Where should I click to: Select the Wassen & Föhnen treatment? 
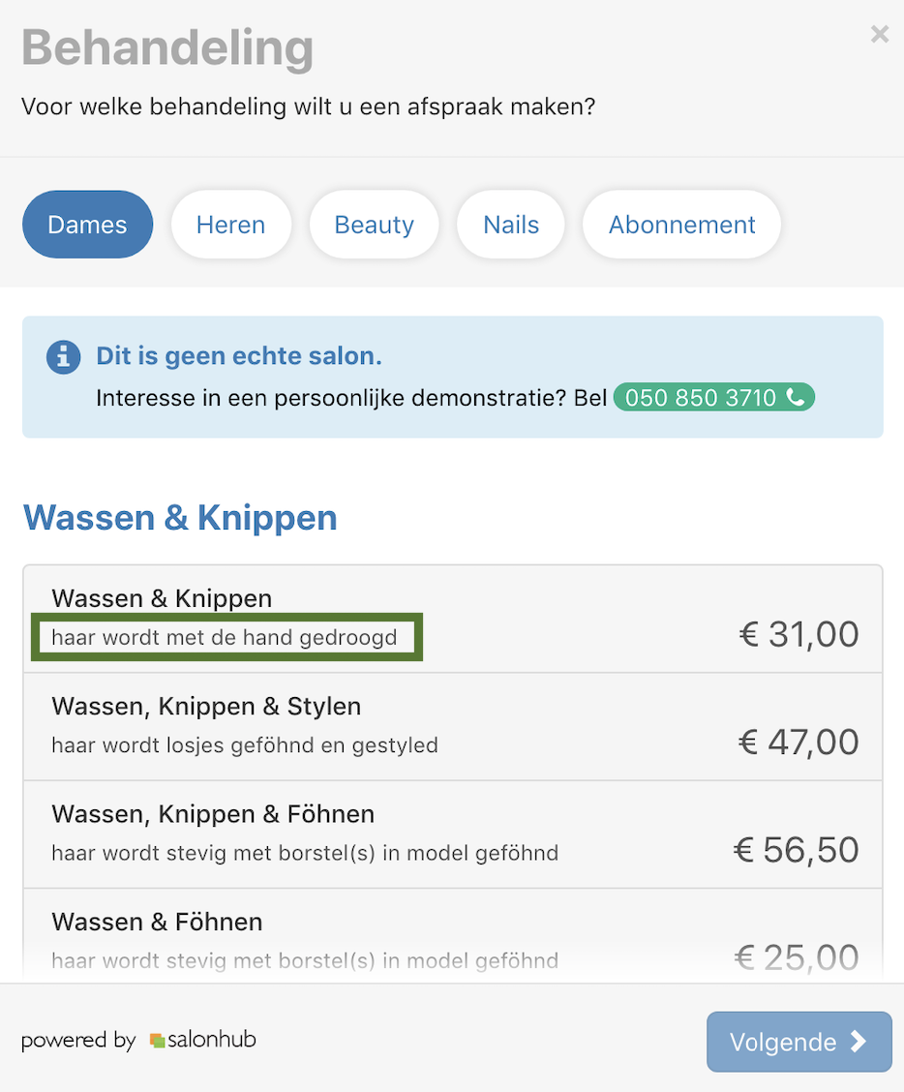(x=453, y=935)
